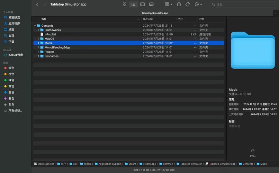Open iCloud 云盘 in the sidebar
This screenshot has width=279, height=173.
click(x=13, y=55)
